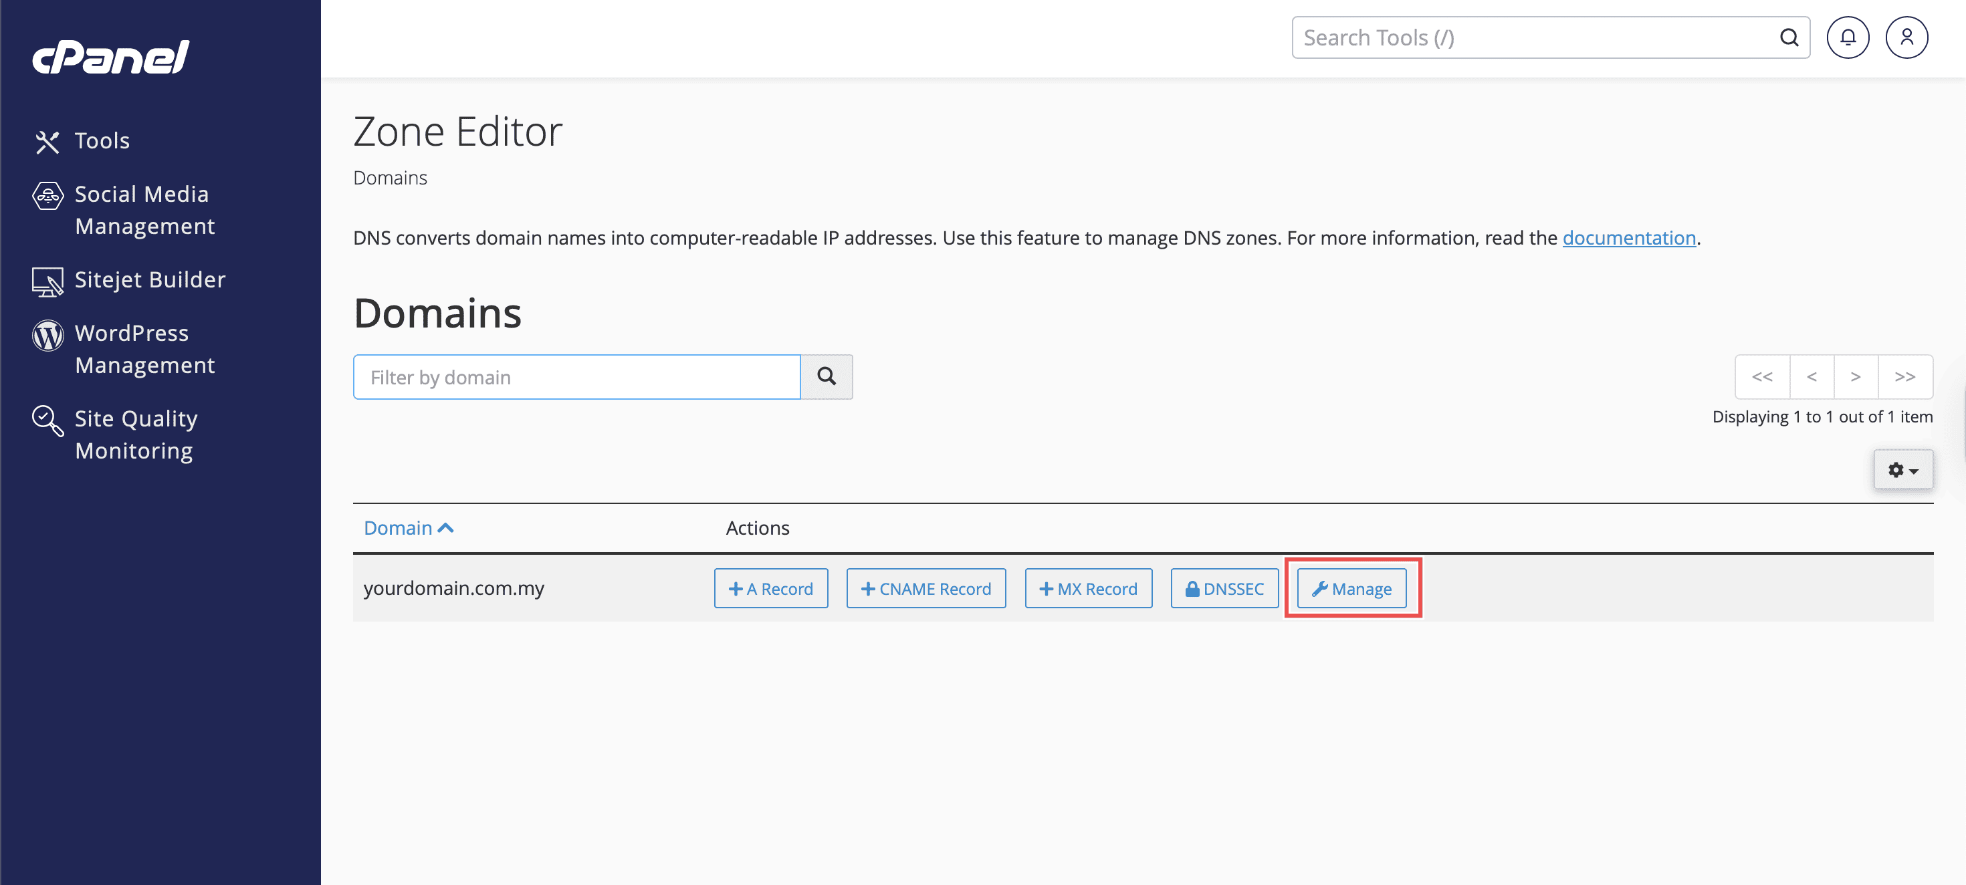Click the 'Displaying 1 to 1 out of 1 item' text
Image resolution: width=1966 pixels, height=885 pixels.
click(x=1822, y=416)
